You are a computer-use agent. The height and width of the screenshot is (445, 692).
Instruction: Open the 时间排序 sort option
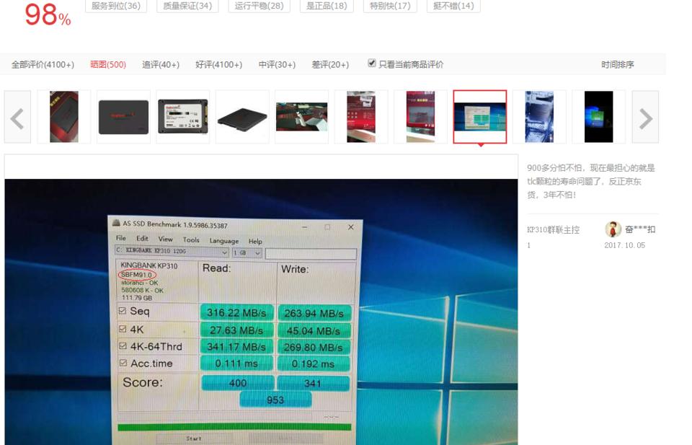click(618, 63)
